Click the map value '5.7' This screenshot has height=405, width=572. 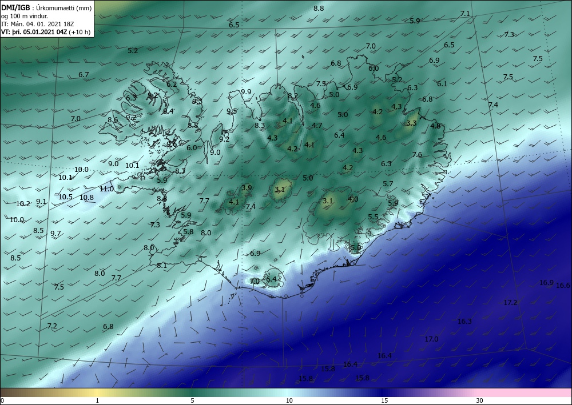(x=388, y=184)
